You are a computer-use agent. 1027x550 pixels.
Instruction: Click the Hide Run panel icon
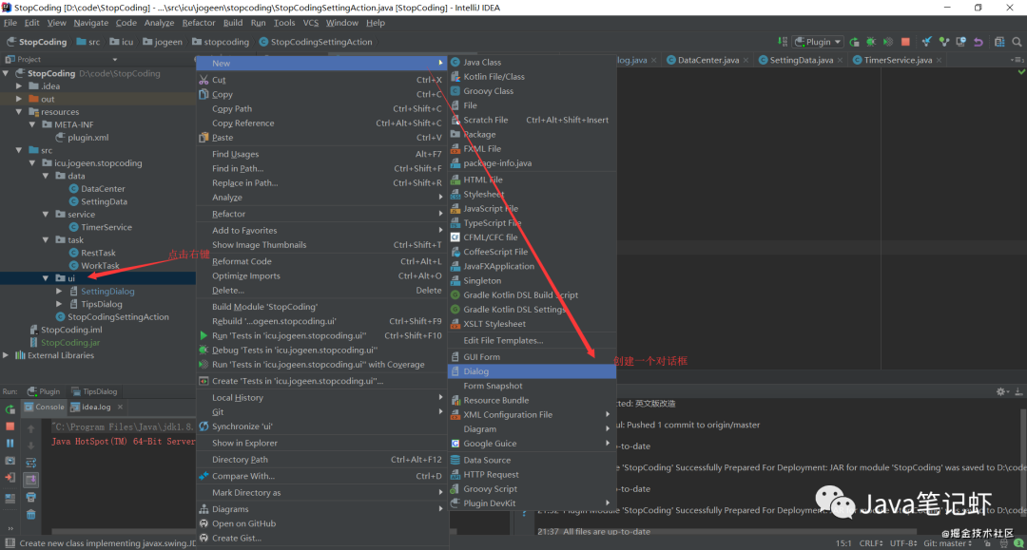(x=1018, y=391)
